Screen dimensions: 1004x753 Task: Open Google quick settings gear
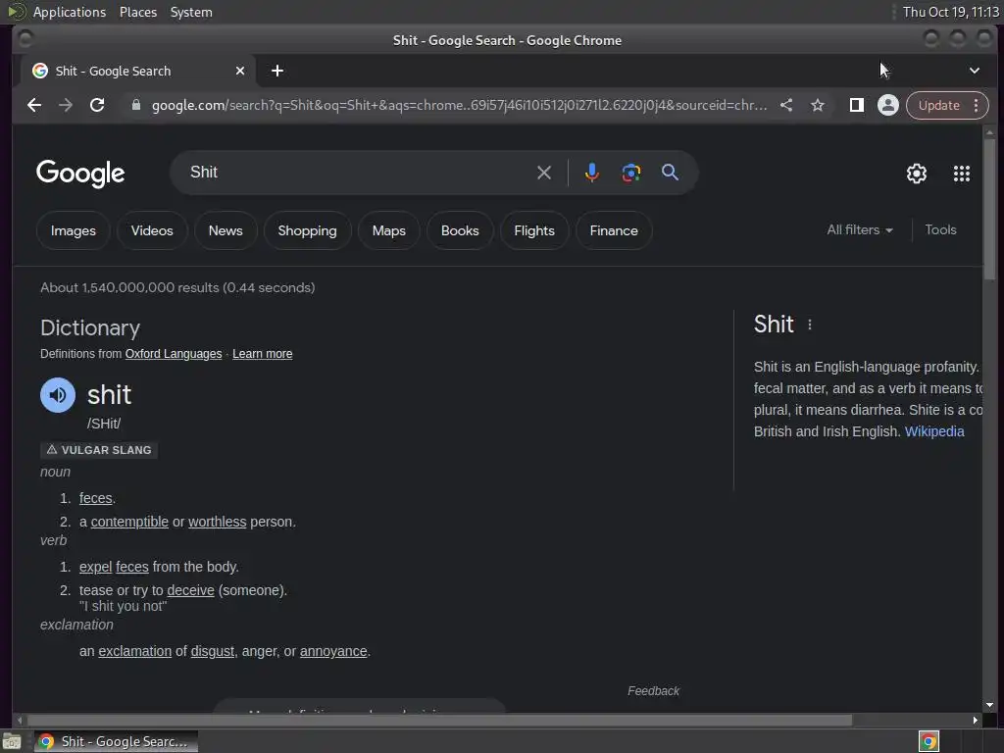pyautogui.click(x=917, y=174)
